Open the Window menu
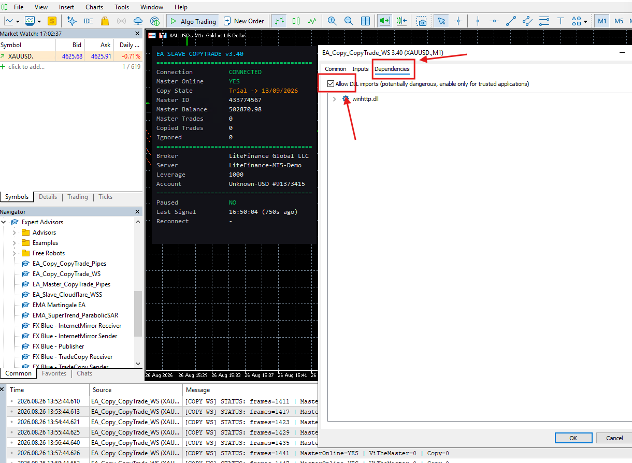632x463 pixels. click(152, 7)
